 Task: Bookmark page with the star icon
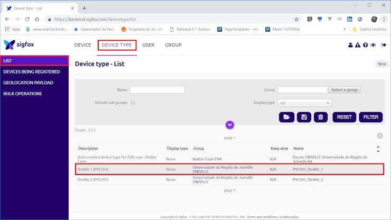[296, 19]
